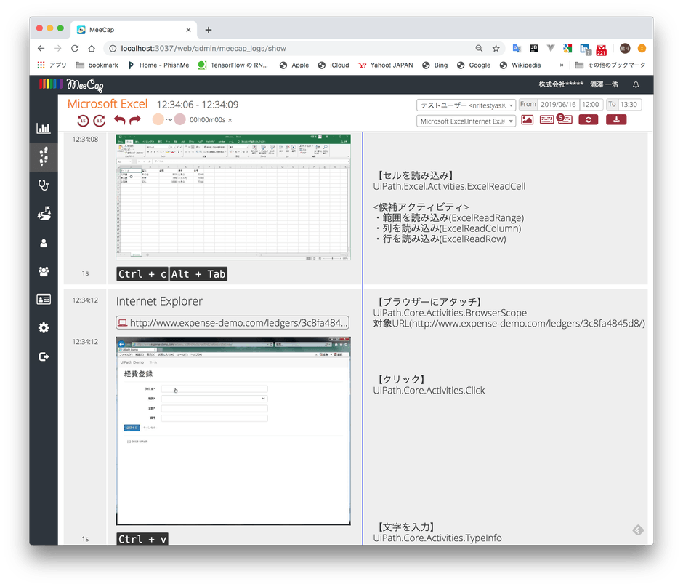Viewport: 683px width, 587px height.
Task: Open the テストユーザー user dropdown
Action: [x=466, y=104]
